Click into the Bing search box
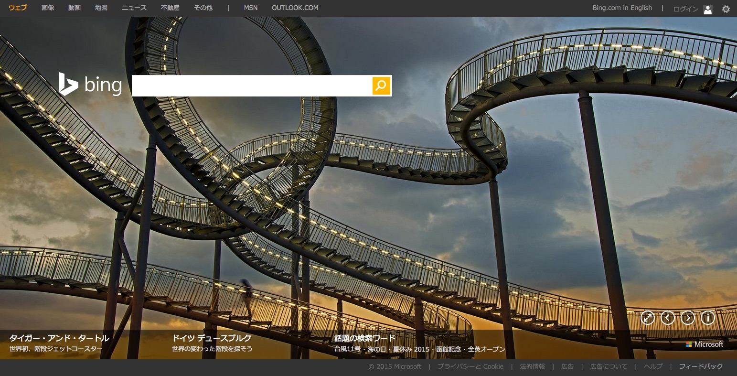 pos(252,86)
